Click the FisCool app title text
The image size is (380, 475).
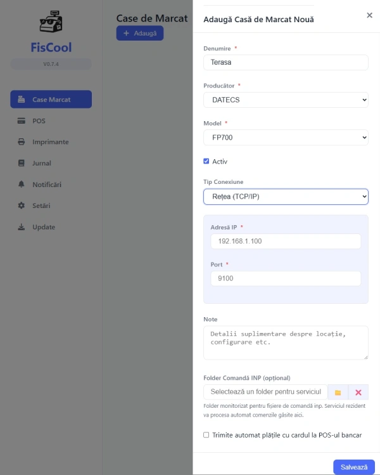[x=51, y=48]
